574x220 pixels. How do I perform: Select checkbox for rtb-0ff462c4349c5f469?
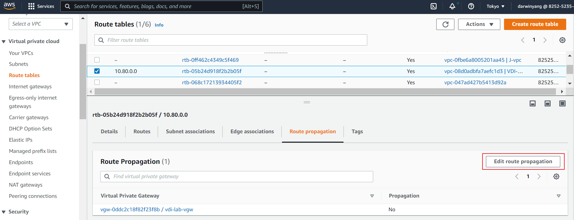click(x=97, y=60)
